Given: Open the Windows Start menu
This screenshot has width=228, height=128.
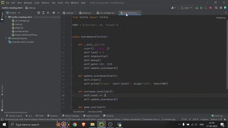Looking at the screenshot, I should coord(4,124).
